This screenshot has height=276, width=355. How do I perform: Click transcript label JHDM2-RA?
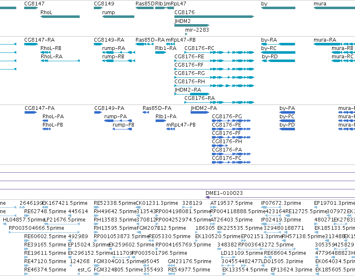pyautogui.click(x=188, y=90)
